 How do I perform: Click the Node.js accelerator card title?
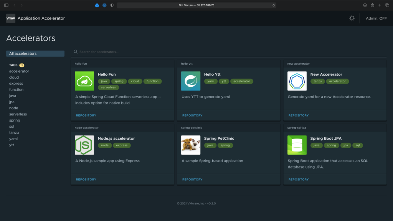(116, 138)
